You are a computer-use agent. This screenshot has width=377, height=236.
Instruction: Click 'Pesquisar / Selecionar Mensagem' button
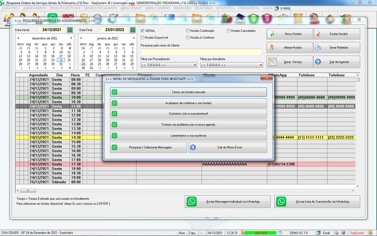[x=148, y=147]
